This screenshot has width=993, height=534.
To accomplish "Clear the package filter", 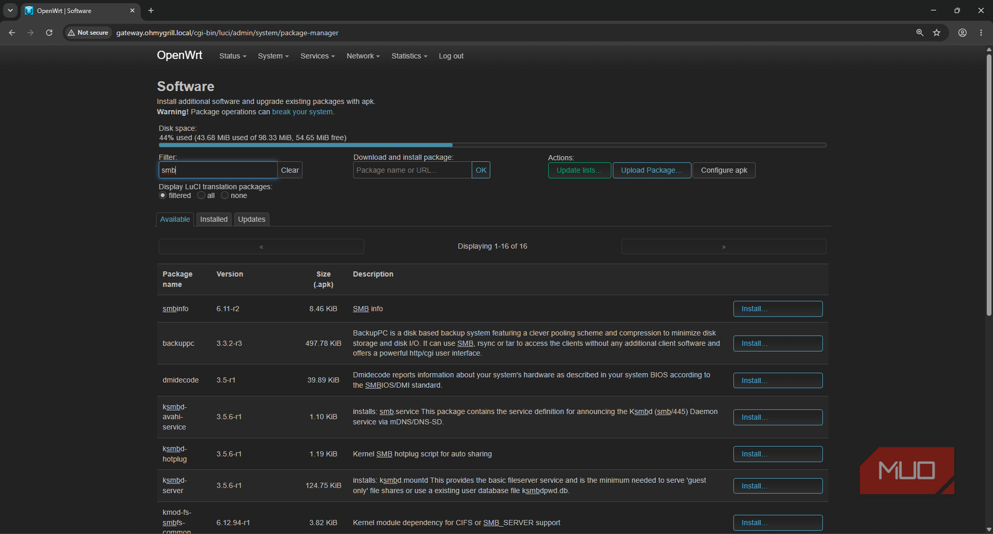I will pyautogui.click(x=289, y=170).
